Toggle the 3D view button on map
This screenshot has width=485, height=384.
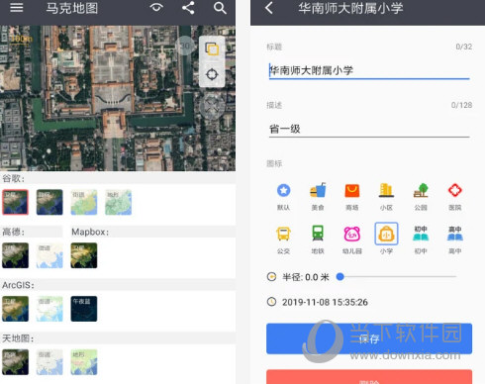tap(186, 46)
